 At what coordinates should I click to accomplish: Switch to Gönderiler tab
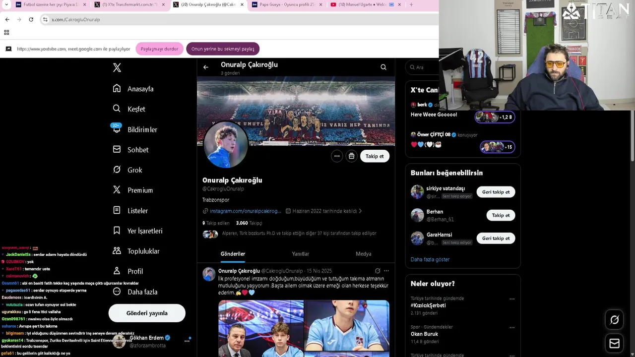click(x=233, y=254)
